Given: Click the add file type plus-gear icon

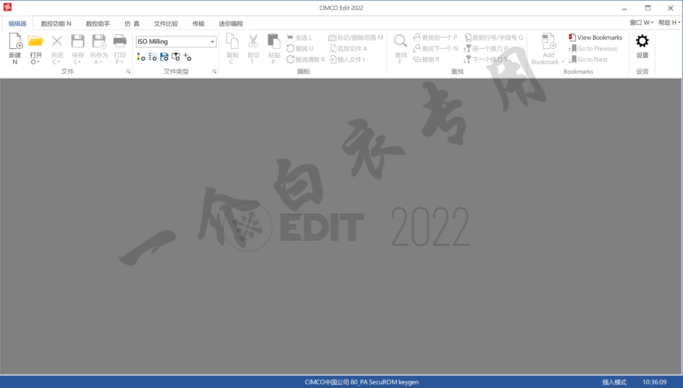Looking at the screenshot, I should (187, 57).
